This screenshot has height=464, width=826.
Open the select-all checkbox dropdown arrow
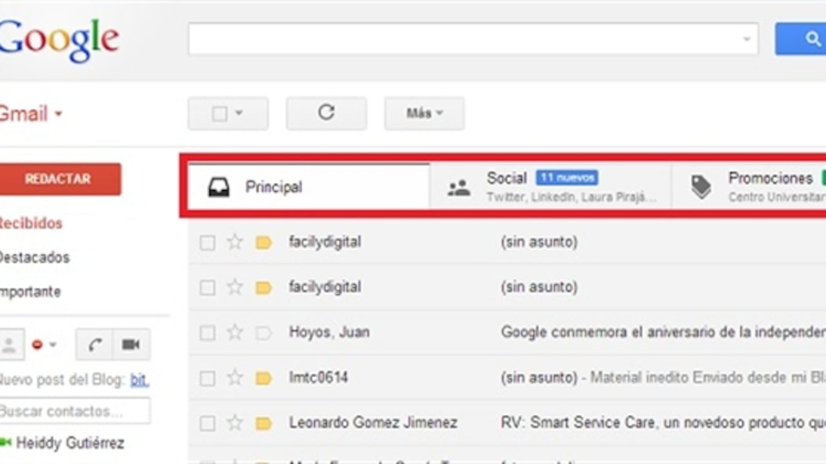(x=239, y=113)
